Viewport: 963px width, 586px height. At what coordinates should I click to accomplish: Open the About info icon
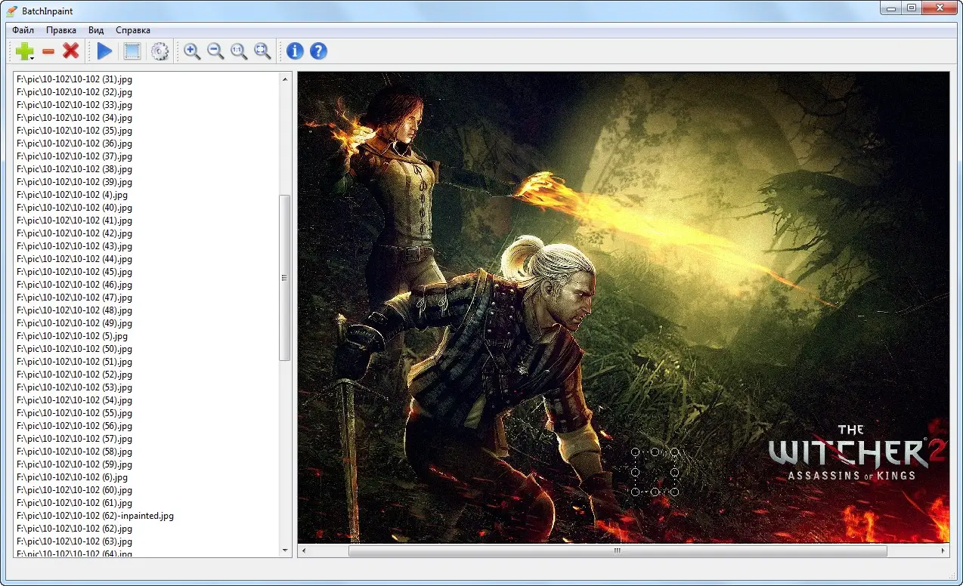click(295, 51)
